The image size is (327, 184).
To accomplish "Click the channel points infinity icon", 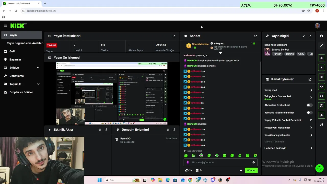I will [x=188, y=170].
